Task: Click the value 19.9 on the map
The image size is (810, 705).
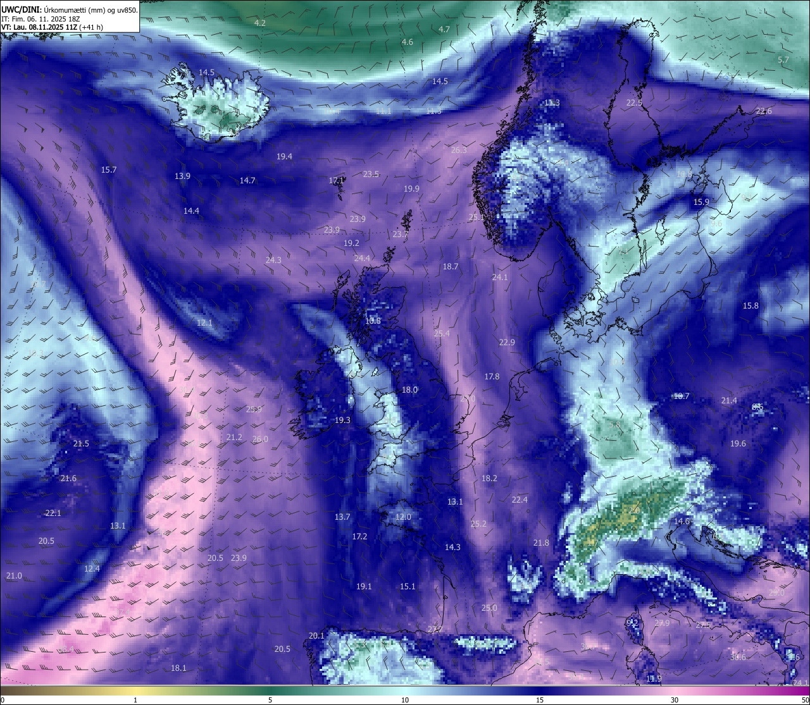Action: (411, 189)
